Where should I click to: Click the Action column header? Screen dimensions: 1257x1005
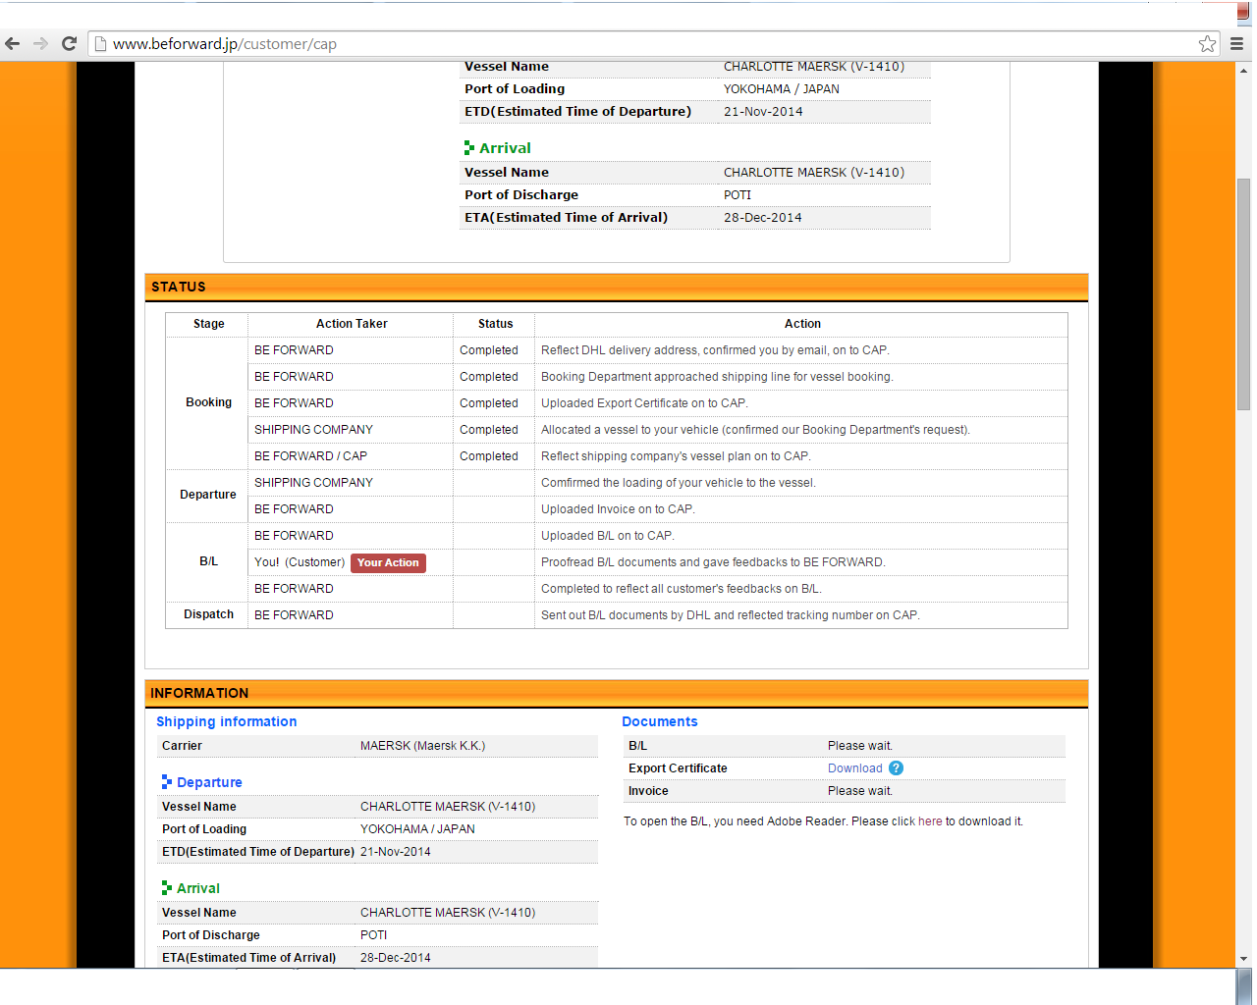(802, 324)
